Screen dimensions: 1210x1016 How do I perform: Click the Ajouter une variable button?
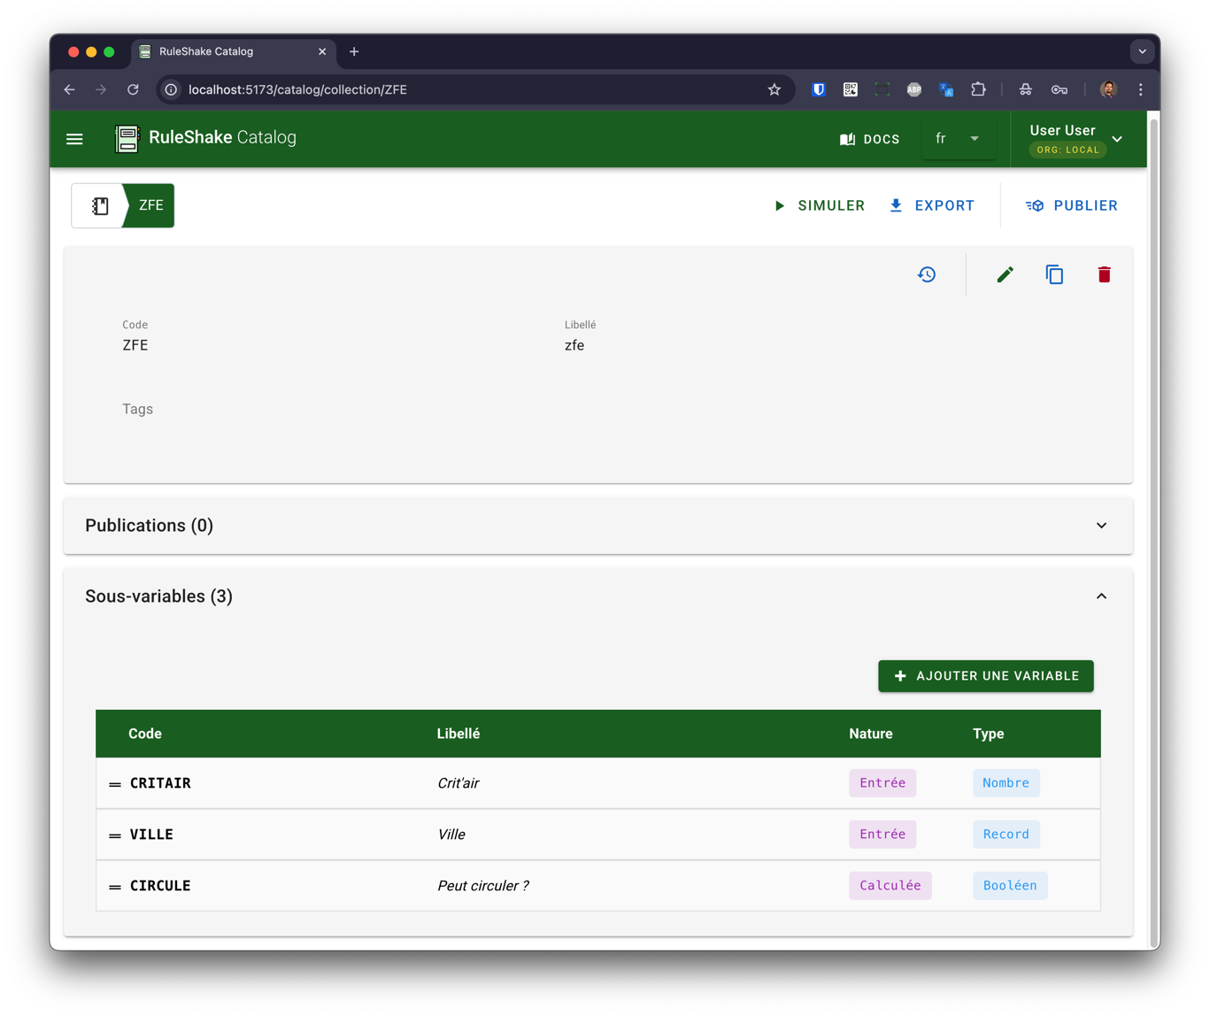click(985, 676)
